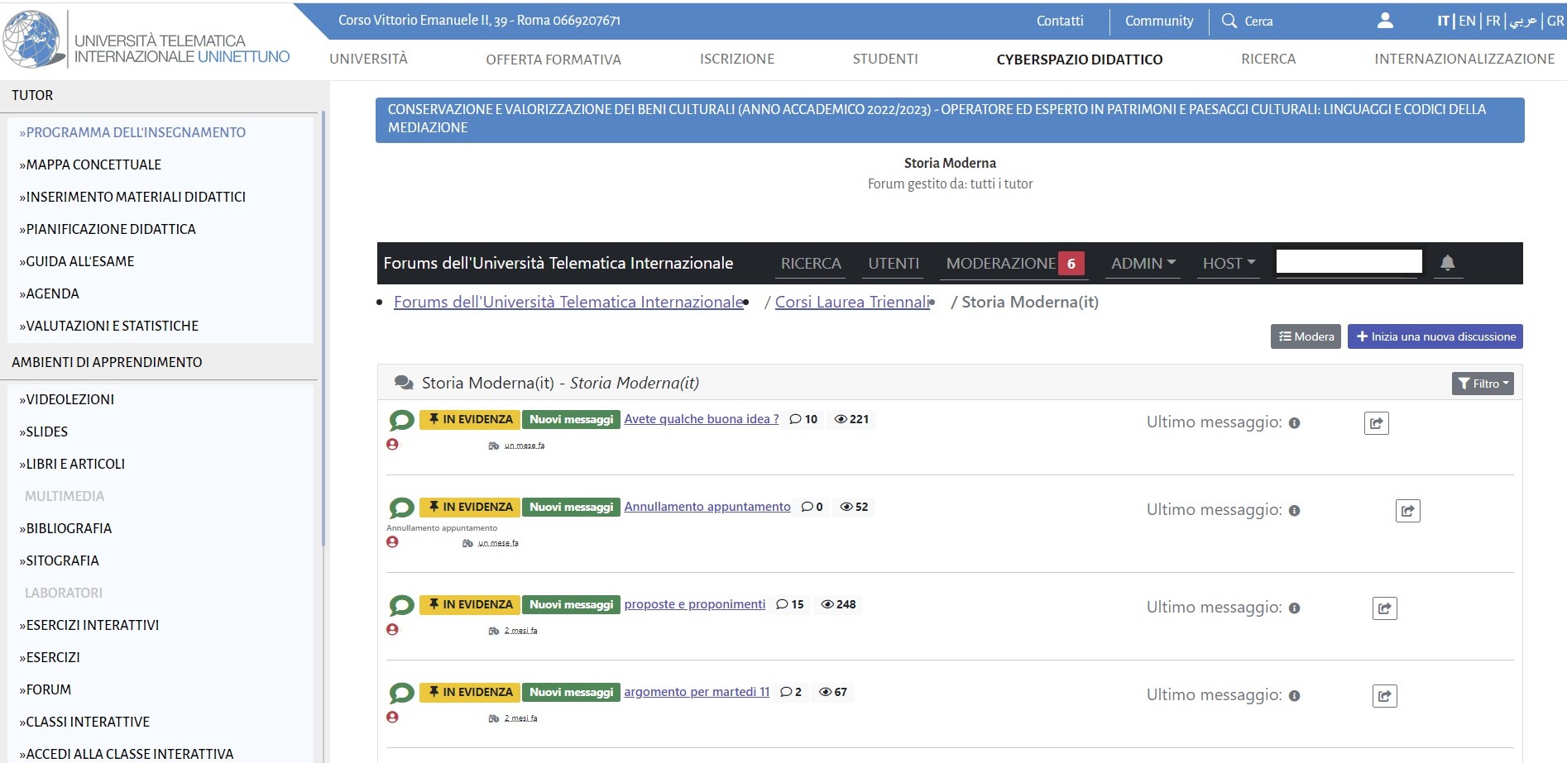
Task: Click the info icon beside first 'Ultimo messaggio'
Action: [1294, 423]
